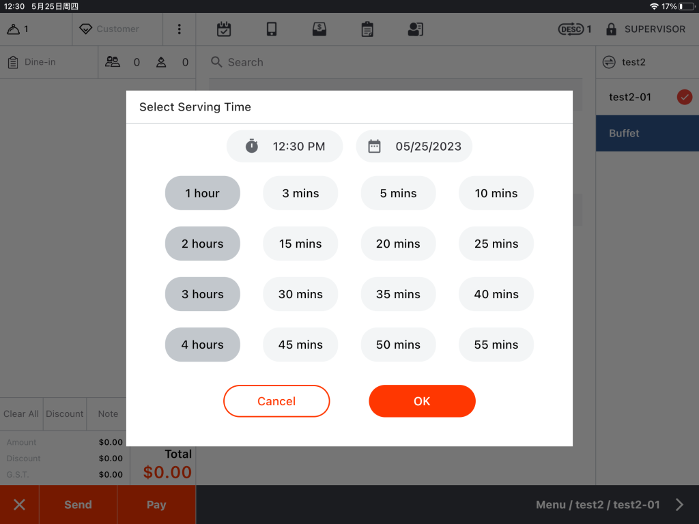Select the 1 hour duration chip
The image size is (699, 524).
pos(202,193)
